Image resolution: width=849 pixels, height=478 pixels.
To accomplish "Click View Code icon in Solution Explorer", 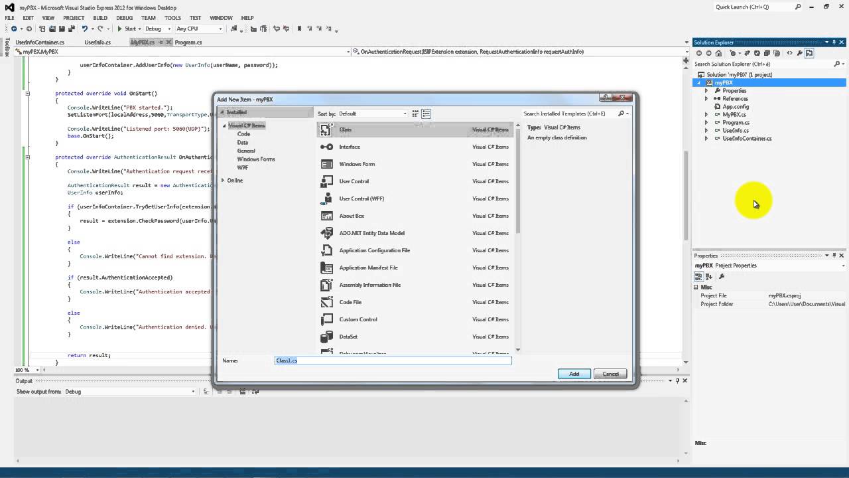I will (x=789, y=53).
